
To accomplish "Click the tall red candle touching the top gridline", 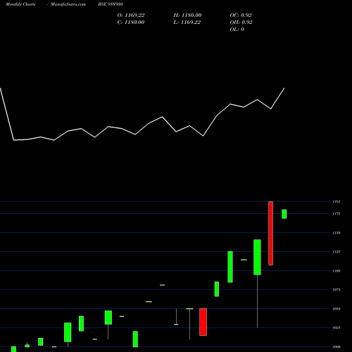I will 270,233.
